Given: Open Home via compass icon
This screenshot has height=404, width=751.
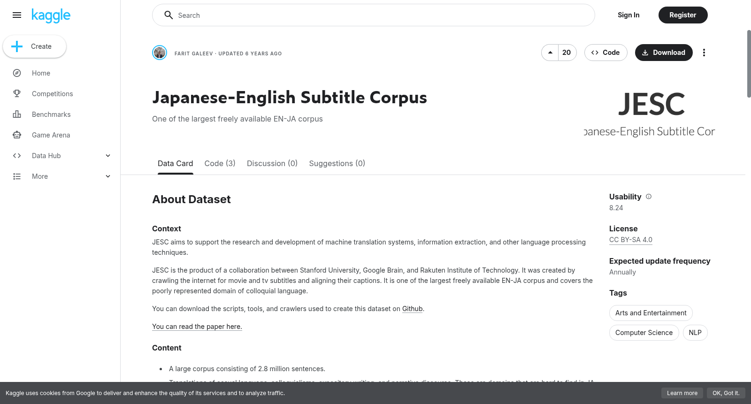Looking at the screenshot, I should tap(17, 73).
